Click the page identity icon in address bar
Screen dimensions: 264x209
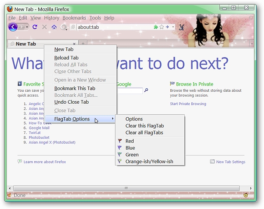pos(73,27)
